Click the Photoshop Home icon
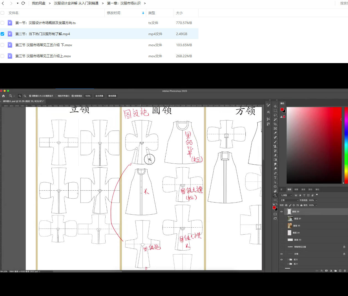 (4, 96)
